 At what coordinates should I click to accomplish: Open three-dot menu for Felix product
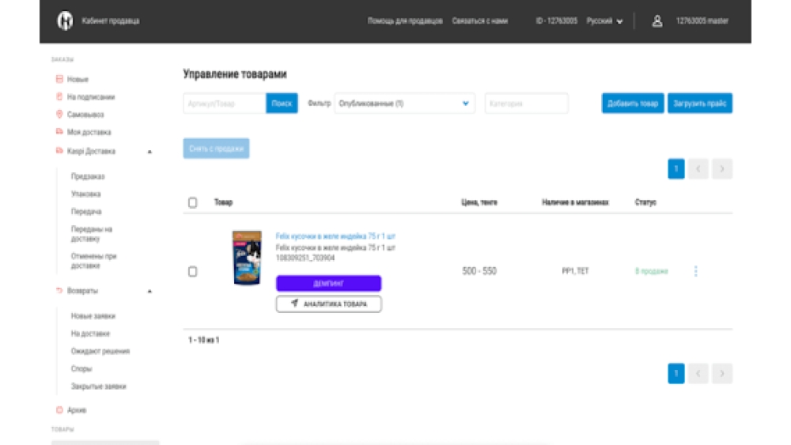pyautogui.click(x=695, y=271)
